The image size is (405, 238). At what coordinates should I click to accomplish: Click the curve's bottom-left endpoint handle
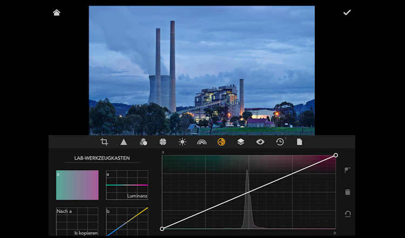pyautogui.click(x=162, y=229)
